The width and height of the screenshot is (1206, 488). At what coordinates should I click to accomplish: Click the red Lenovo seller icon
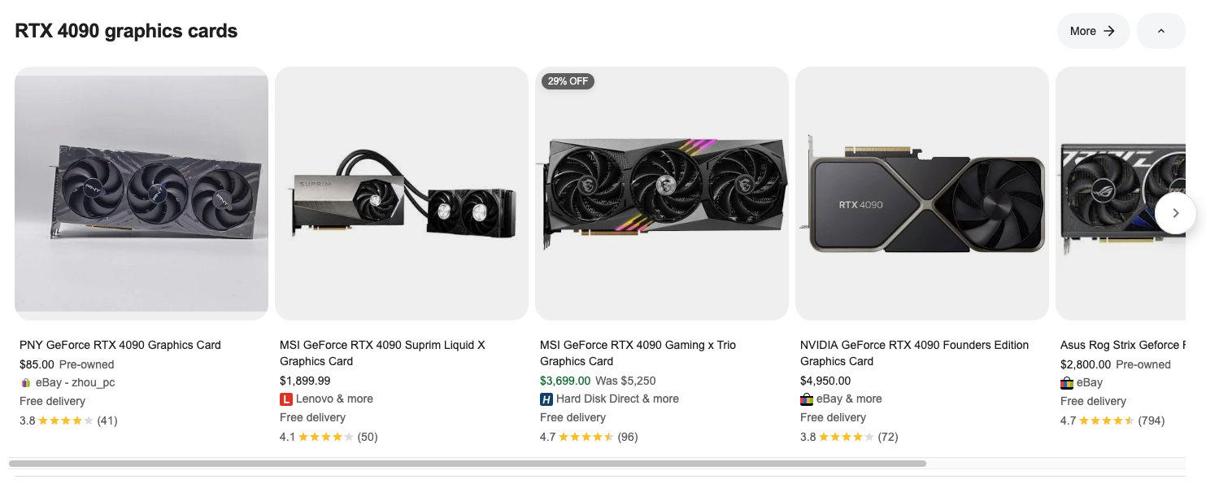pyautogui.click(x=286, y=399)
